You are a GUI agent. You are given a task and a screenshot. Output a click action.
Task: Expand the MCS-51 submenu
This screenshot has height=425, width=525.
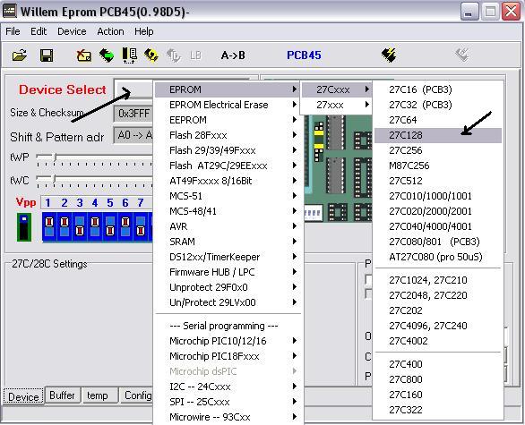pos(228,196)
